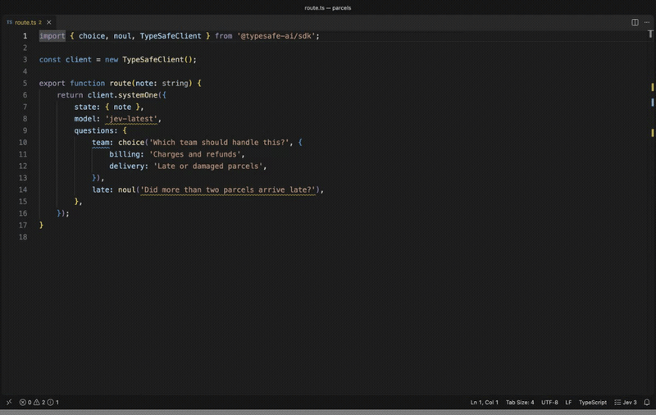Screen dimensions: 656x415
Task: Click the Jev 3 status bar item
Action: 626,402
